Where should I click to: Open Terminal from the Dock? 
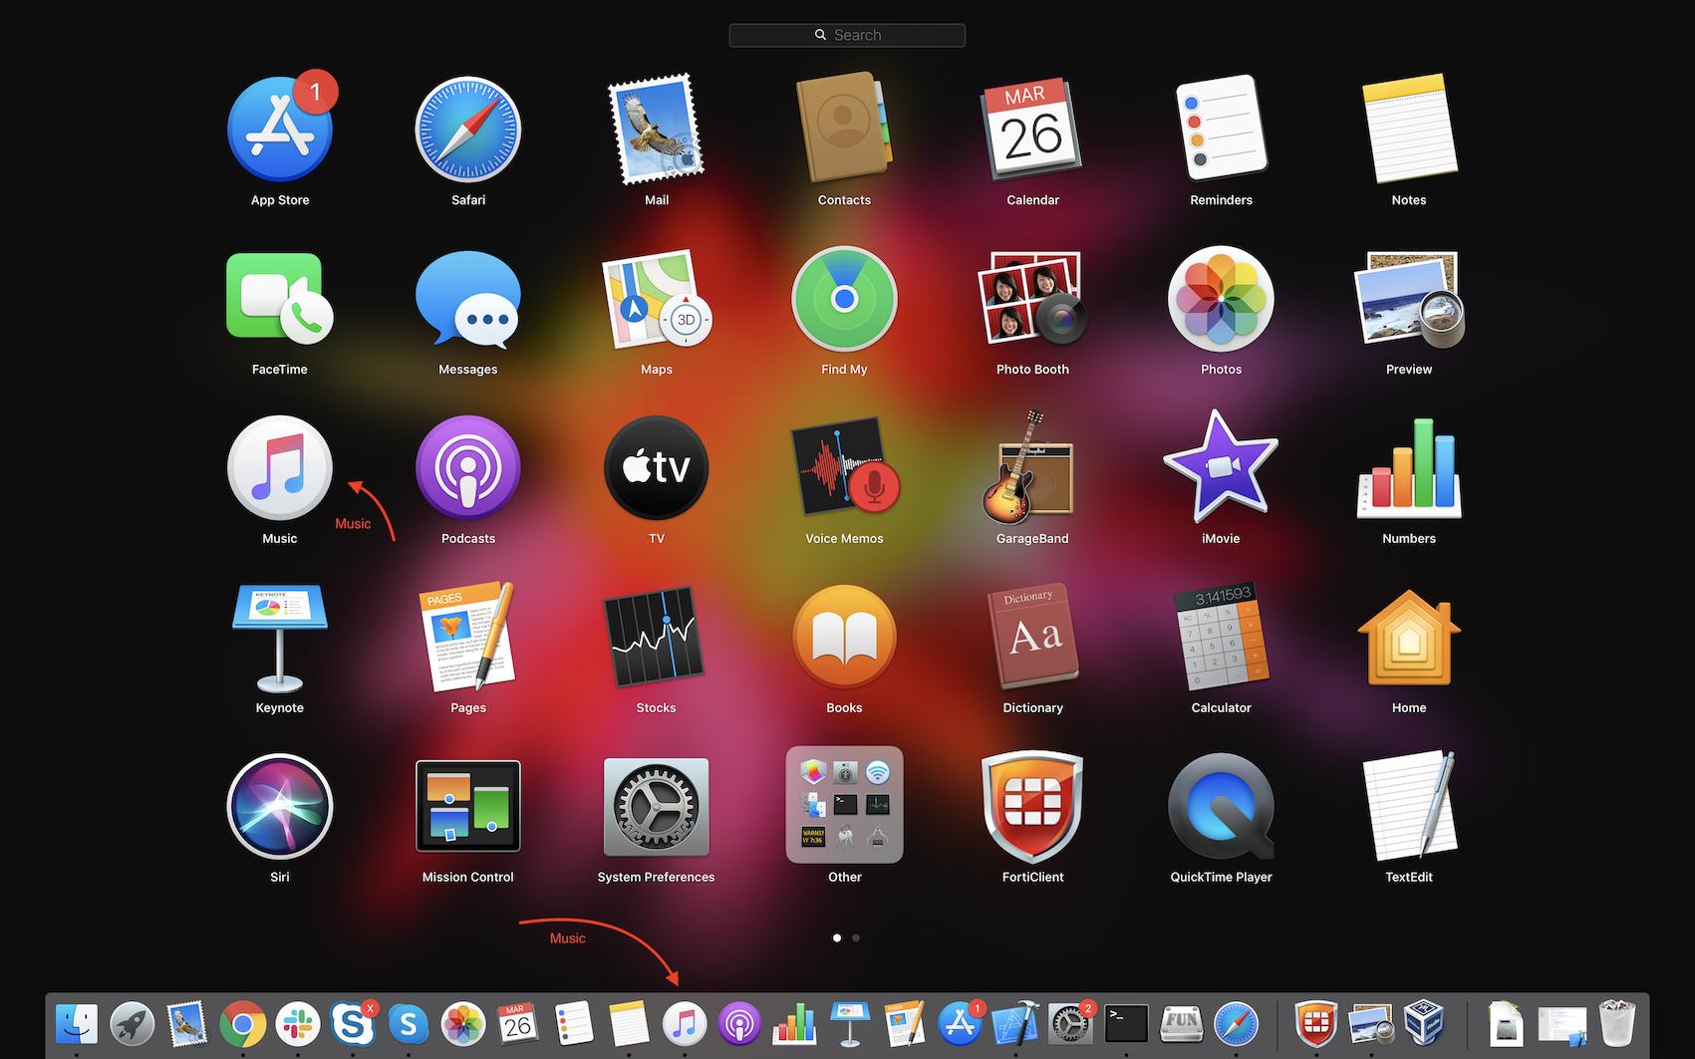click(x=1126, y=1023)
